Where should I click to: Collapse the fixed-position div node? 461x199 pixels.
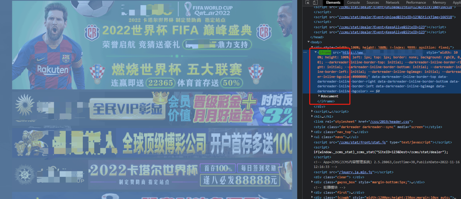[x=312, y=47]
